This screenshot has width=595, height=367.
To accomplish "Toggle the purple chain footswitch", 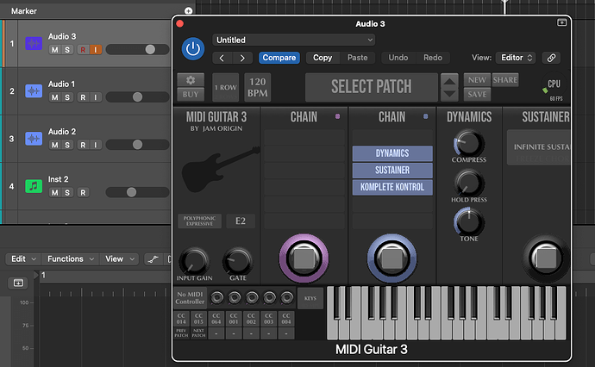I will (304, 258).
